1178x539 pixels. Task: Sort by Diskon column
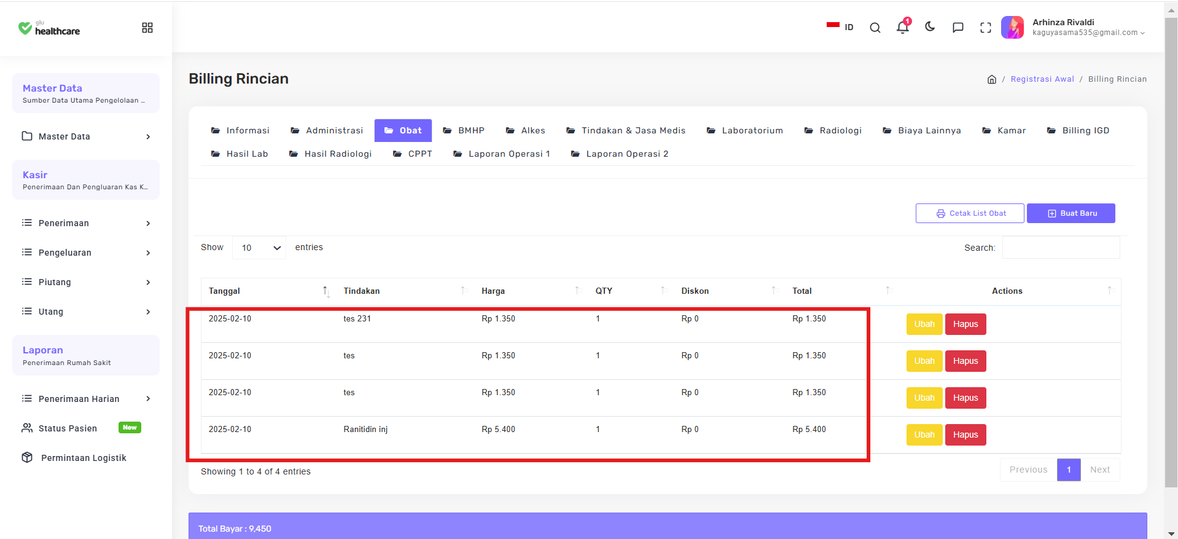[x=729, y=291]
